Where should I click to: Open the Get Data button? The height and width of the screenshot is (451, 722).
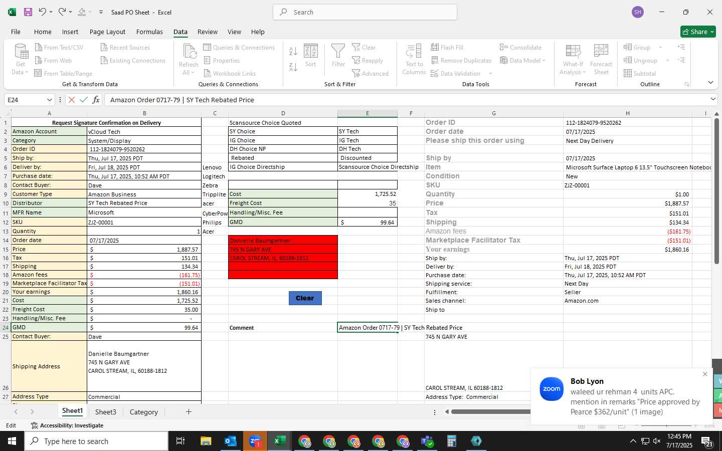point(21,59)
